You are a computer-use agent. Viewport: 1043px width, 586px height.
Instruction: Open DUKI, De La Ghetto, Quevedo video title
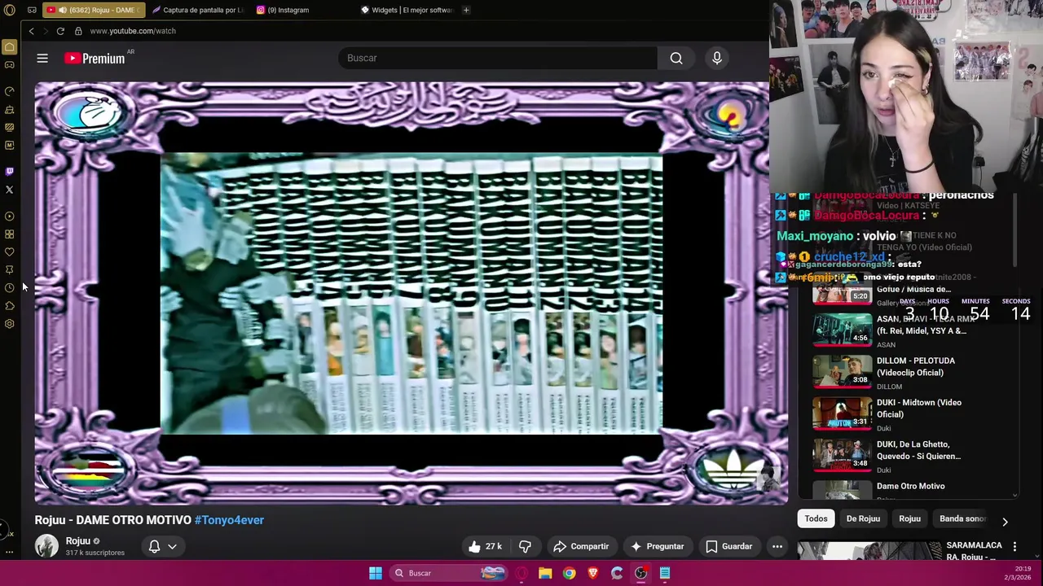(x=918, y=450)
